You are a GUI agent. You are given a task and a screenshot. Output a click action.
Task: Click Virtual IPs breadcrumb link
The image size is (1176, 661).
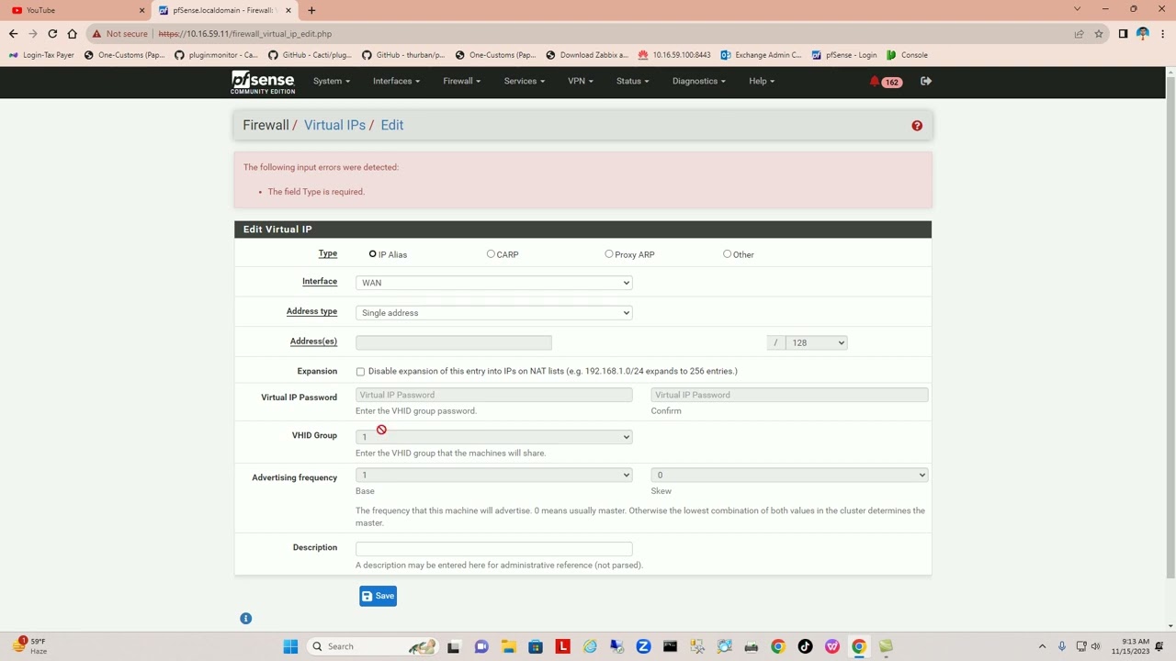click(334, 125)
